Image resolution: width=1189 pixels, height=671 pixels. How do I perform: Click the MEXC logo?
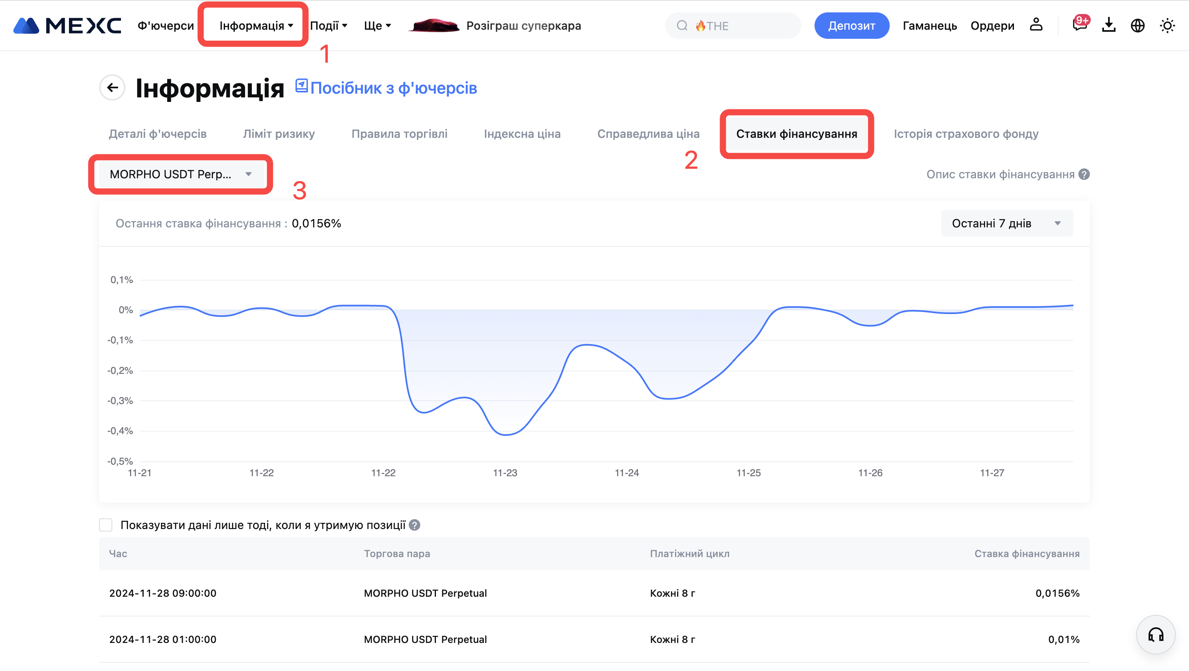point(67,26)
